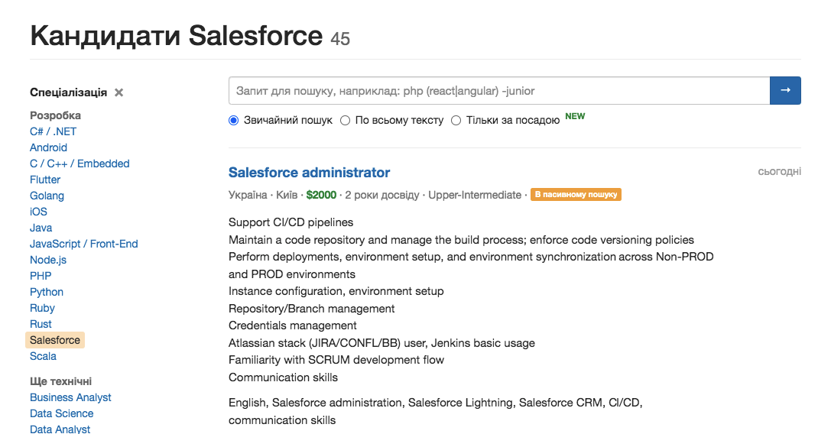The width and height of the screenshot is (831, 434).
Task: Click the Instance configuration, environment setup line
Action: (x=336, y=291)
